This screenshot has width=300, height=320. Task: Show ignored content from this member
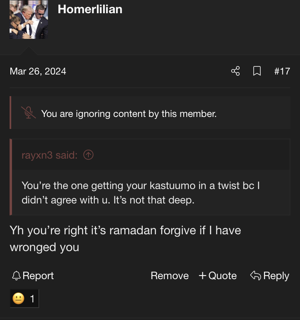click(x=129, y=114)
